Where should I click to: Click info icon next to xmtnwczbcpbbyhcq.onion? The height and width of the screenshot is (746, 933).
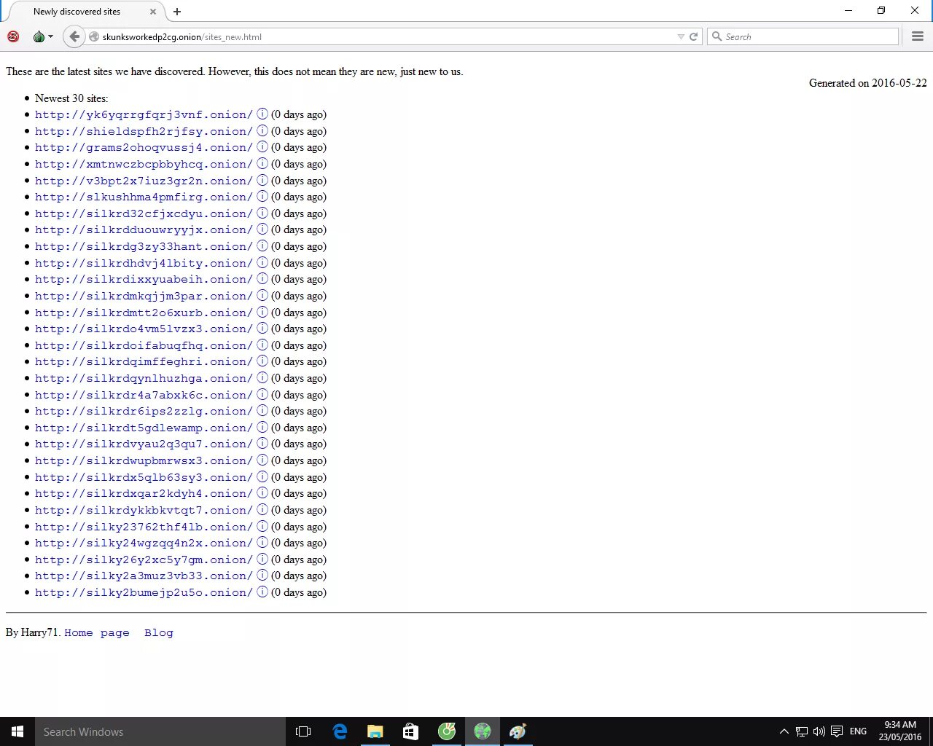coord(262,163)
